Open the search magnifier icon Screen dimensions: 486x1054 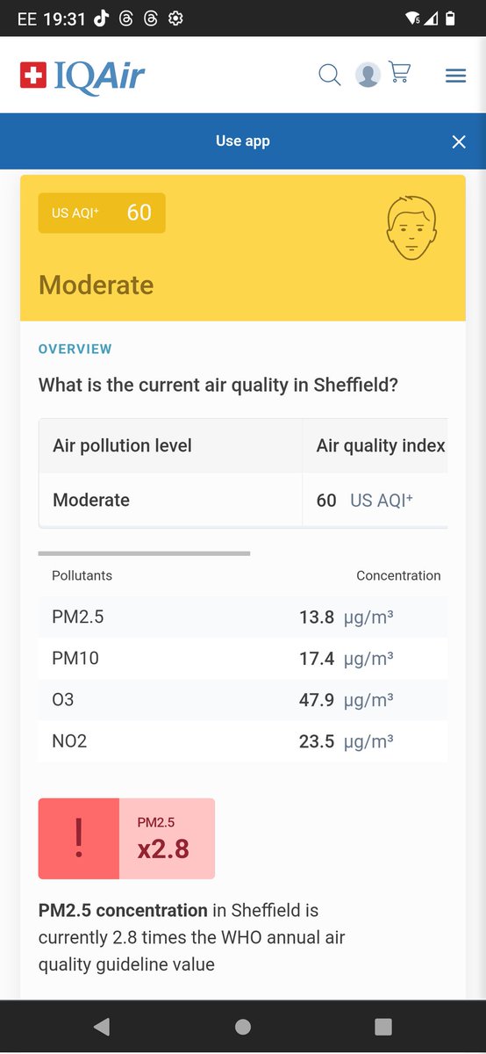pos(329,76)
